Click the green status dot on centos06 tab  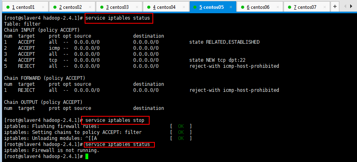242,7
